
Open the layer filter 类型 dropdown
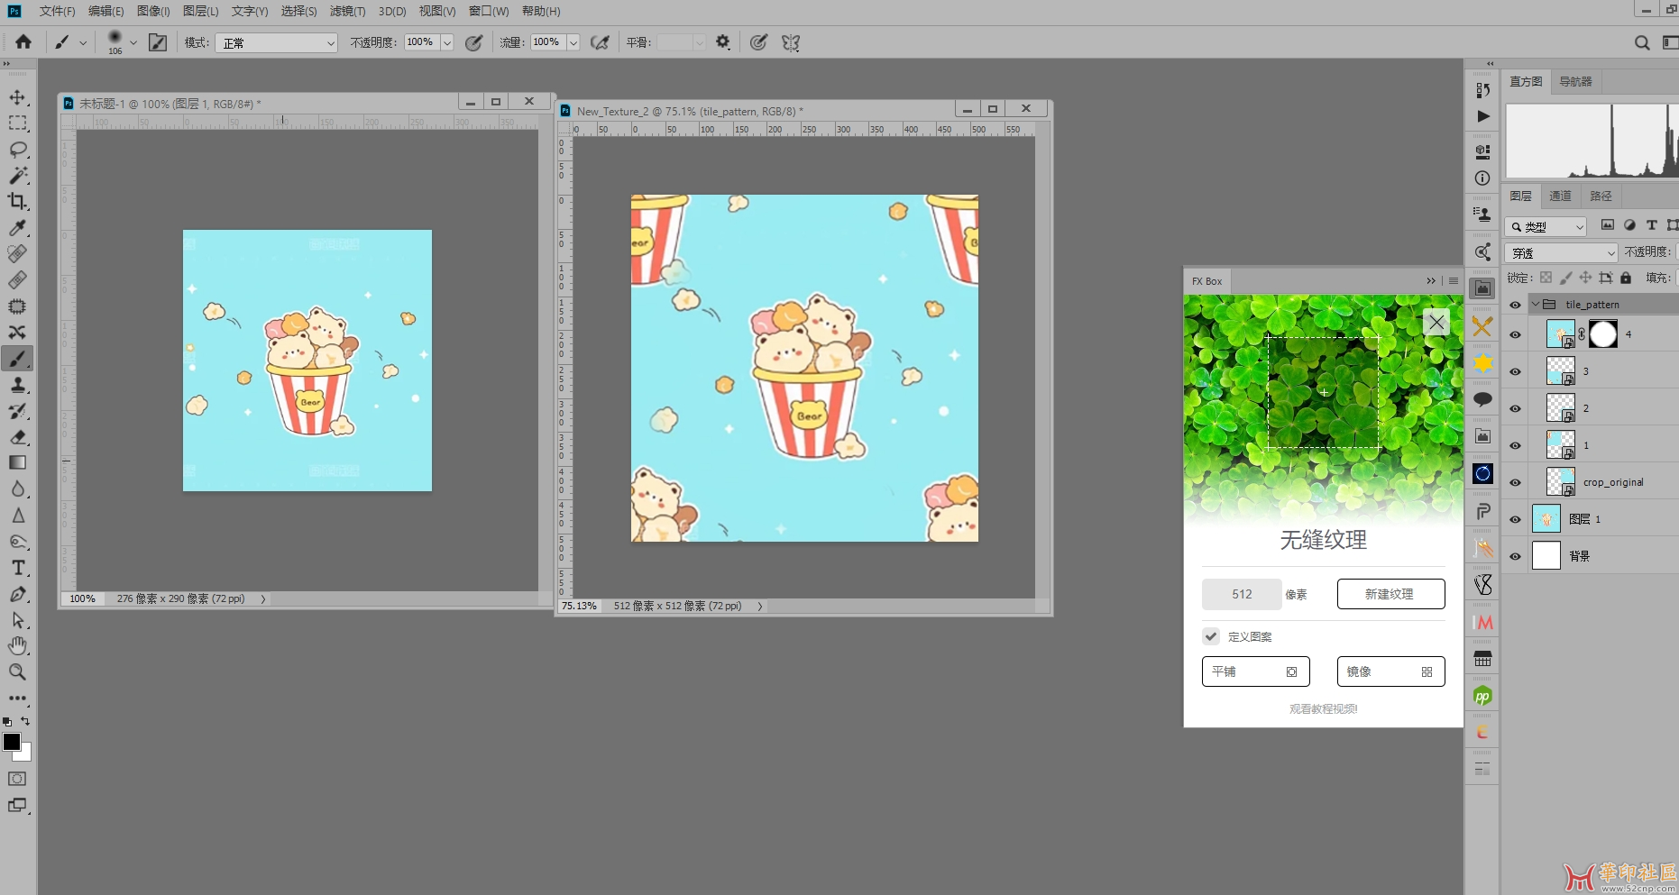[1546, 226]
